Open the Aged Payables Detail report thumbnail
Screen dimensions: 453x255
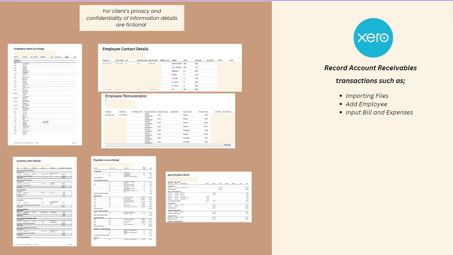[209, 197]
